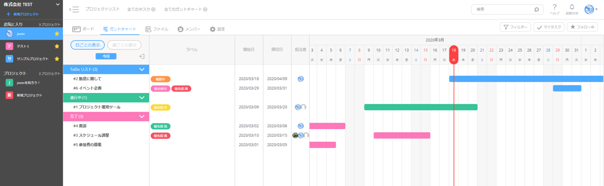Click the green プロジェクト運用ツール Gantt bar
Image resolution: width=604 pixels, height=186 pixels.
[420, 107]
